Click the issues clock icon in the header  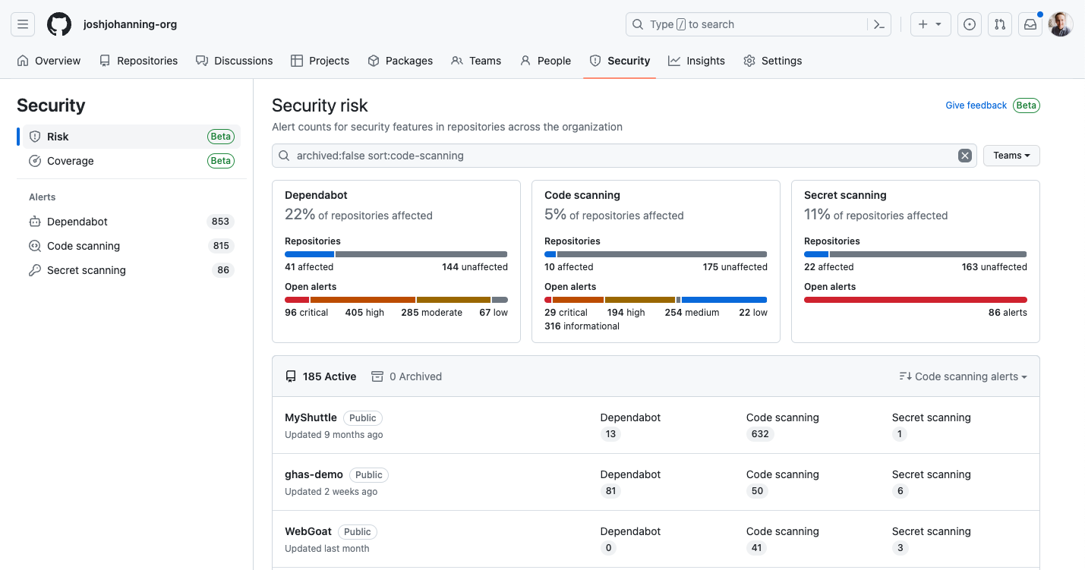coord(969,24)
